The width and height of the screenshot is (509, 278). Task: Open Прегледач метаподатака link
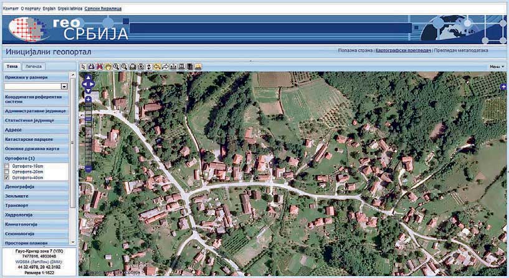461,50
